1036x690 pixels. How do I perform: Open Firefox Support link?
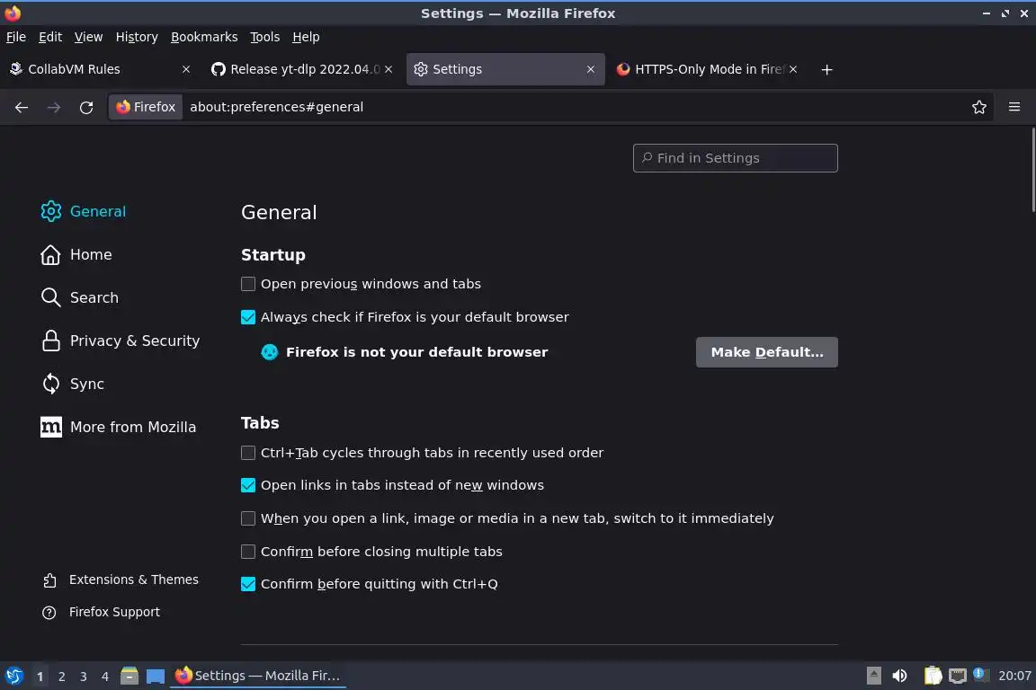[101, 612]
